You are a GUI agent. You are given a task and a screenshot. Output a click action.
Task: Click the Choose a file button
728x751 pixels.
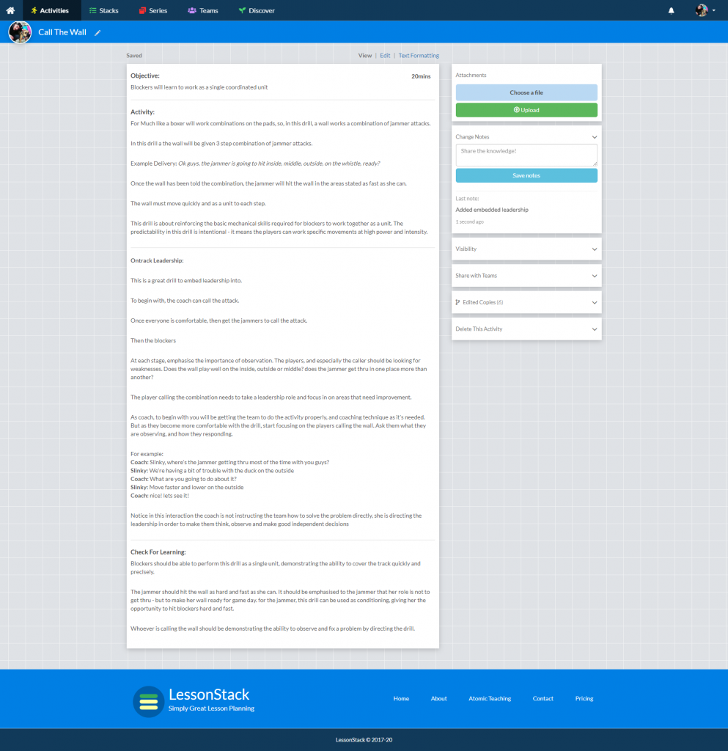526,92
